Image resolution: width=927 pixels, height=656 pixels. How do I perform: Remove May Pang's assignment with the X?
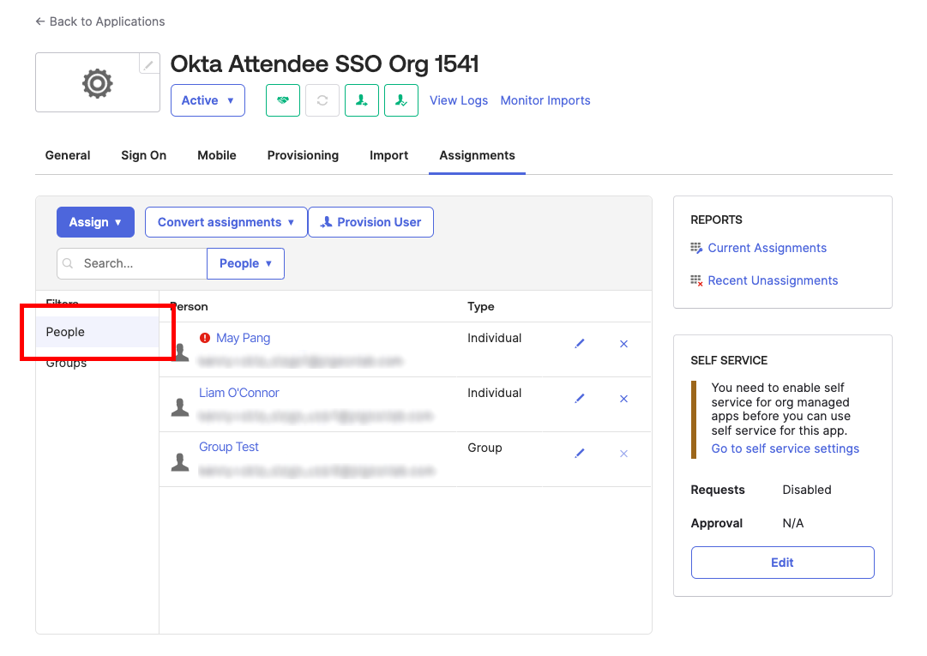(623, 344)
